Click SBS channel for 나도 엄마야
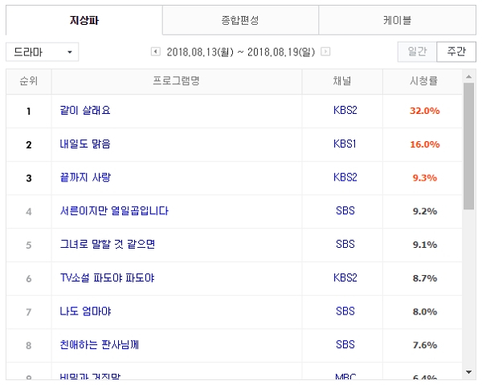Screen dimensions: 482x385 pos(345,311)
